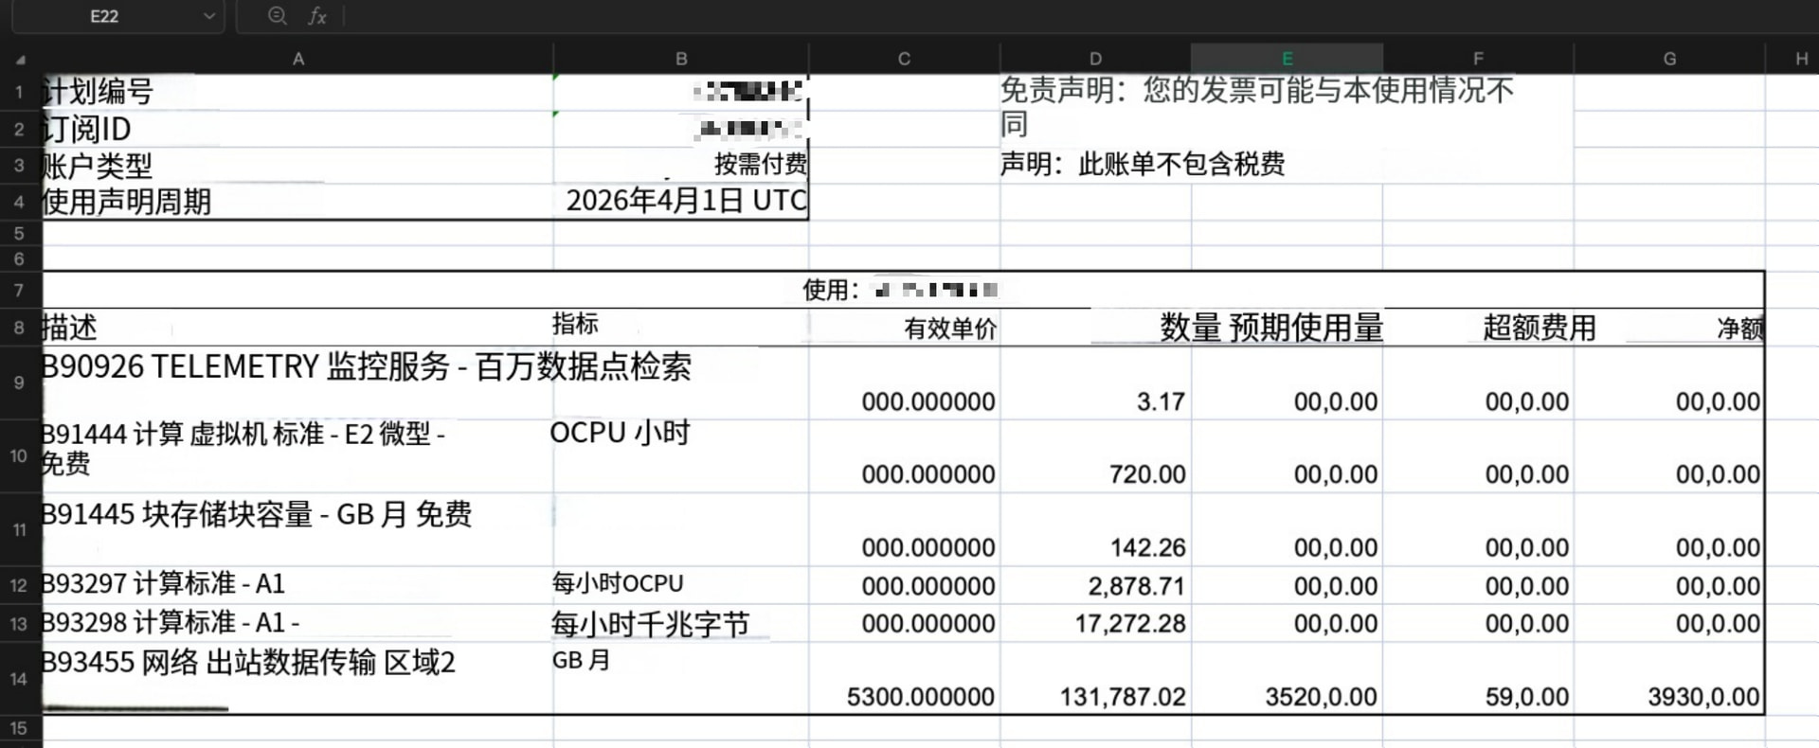Click the zoom magnifier icon in formula bar
The height and width of the screenshot is (748, 1819).
[x=277, y=16]
